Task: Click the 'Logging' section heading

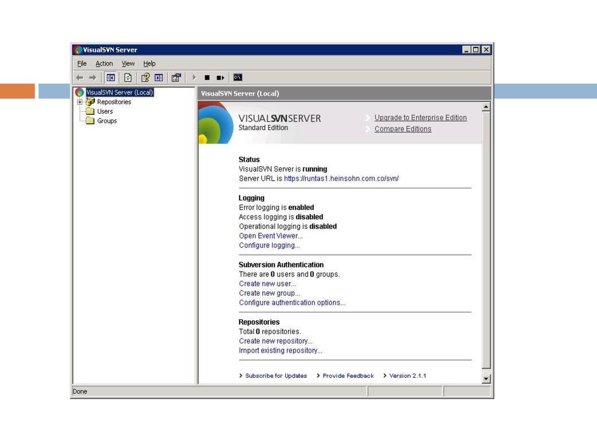Action: [251, 198]
